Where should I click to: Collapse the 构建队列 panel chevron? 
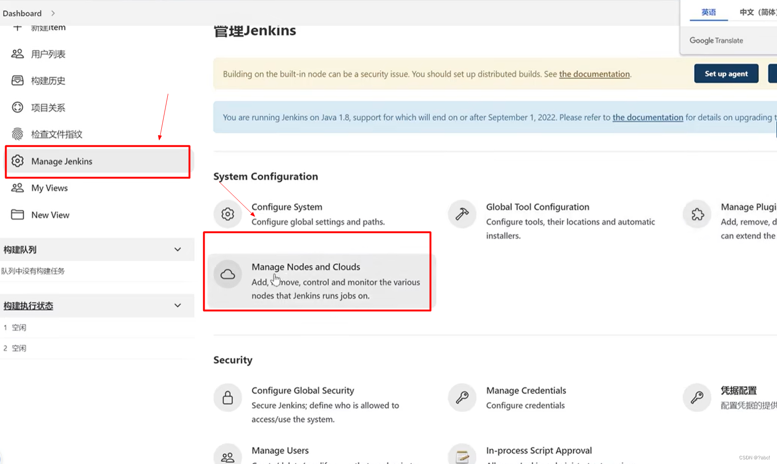click(178, 250)
